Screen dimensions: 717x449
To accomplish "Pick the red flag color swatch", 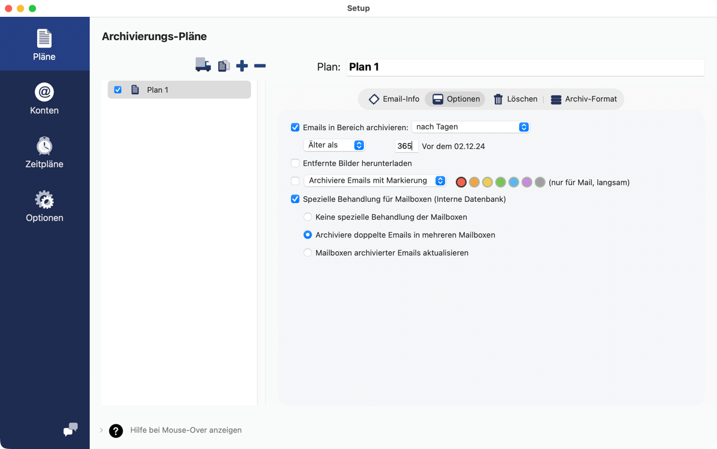I will point(461,182).
